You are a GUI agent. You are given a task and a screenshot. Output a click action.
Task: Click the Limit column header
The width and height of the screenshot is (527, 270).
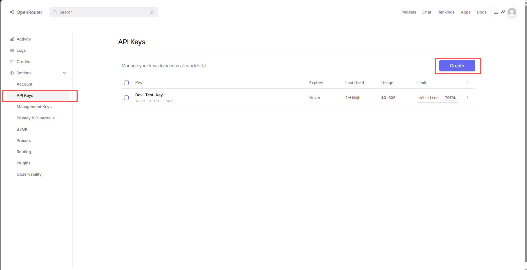coord(422,83)
